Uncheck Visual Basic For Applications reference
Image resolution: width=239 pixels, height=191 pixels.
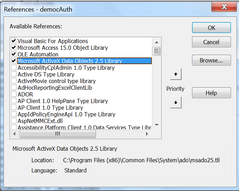[x=14, y=41]
